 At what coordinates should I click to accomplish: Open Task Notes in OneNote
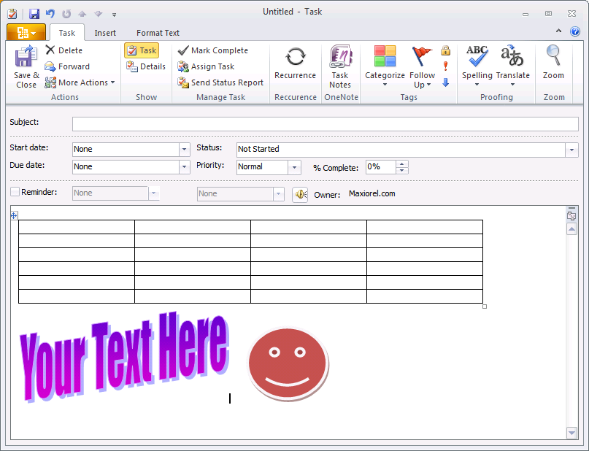(x=340, y=57)
